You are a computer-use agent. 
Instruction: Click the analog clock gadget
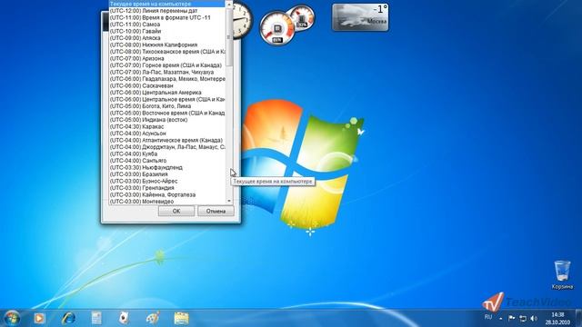(x=242, y=19)
